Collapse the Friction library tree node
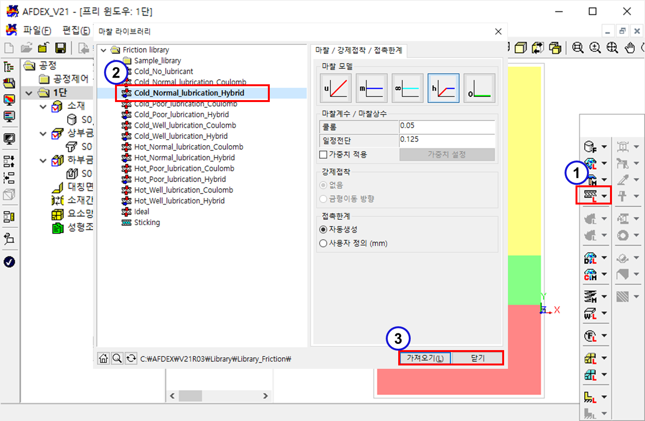Viewport: 645px width, 421px height. coord(103,50)
